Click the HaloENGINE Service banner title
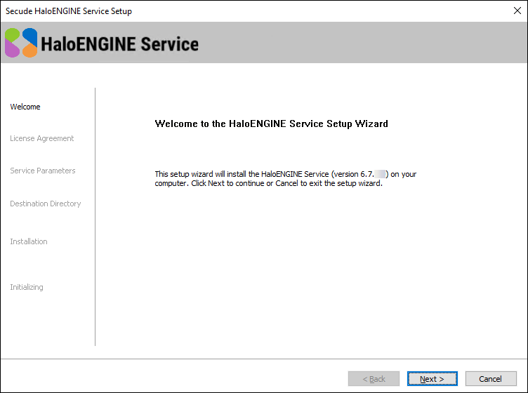528x393 pixels. point(120,44)
